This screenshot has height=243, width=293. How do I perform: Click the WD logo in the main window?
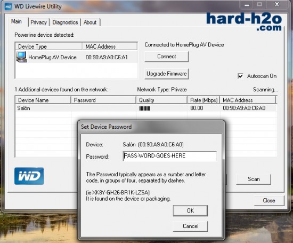pos(29,176)
